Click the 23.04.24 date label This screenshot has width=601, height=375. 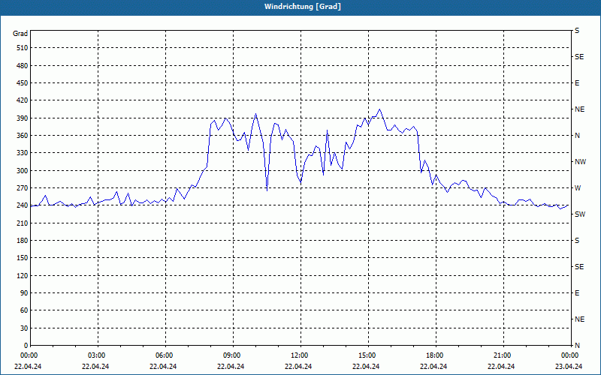pos(569,367)
